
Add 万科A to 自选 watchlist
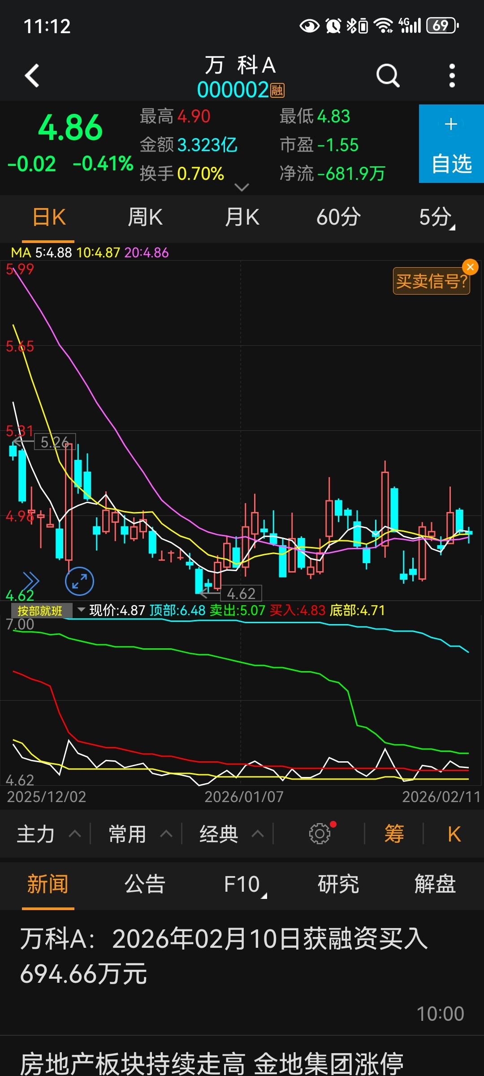[451, 143]
